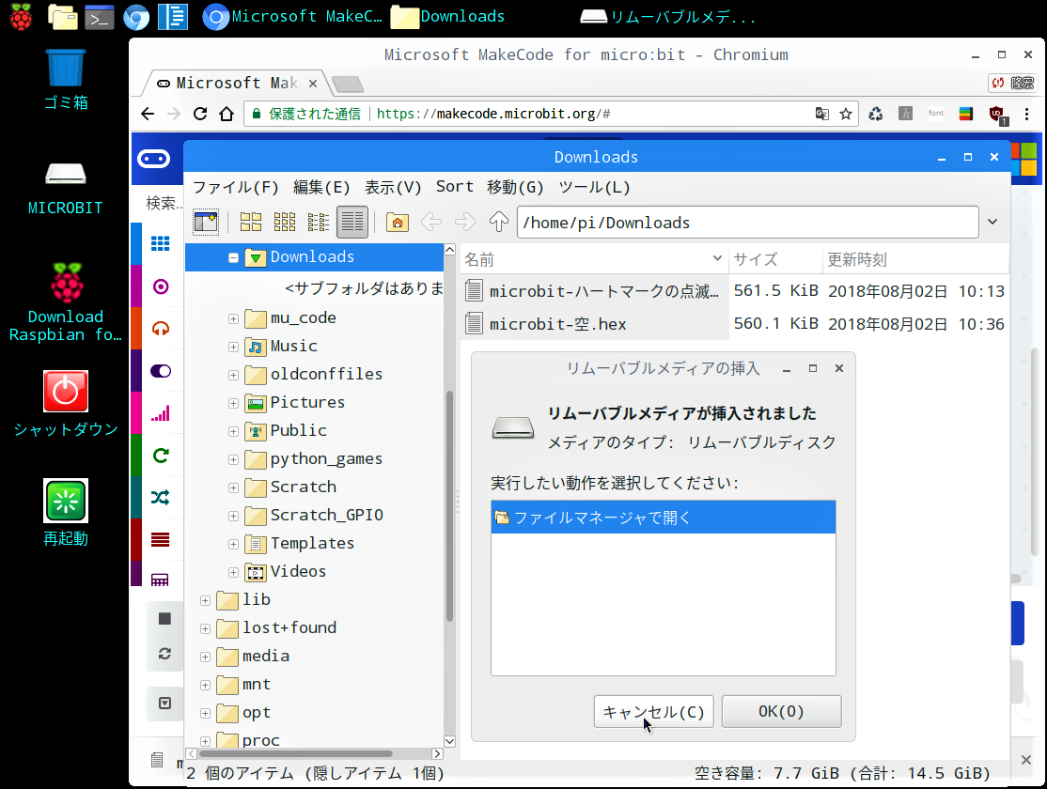Open the Sort menu
This screenshot has height=789, width=1047.
point(455,187)
